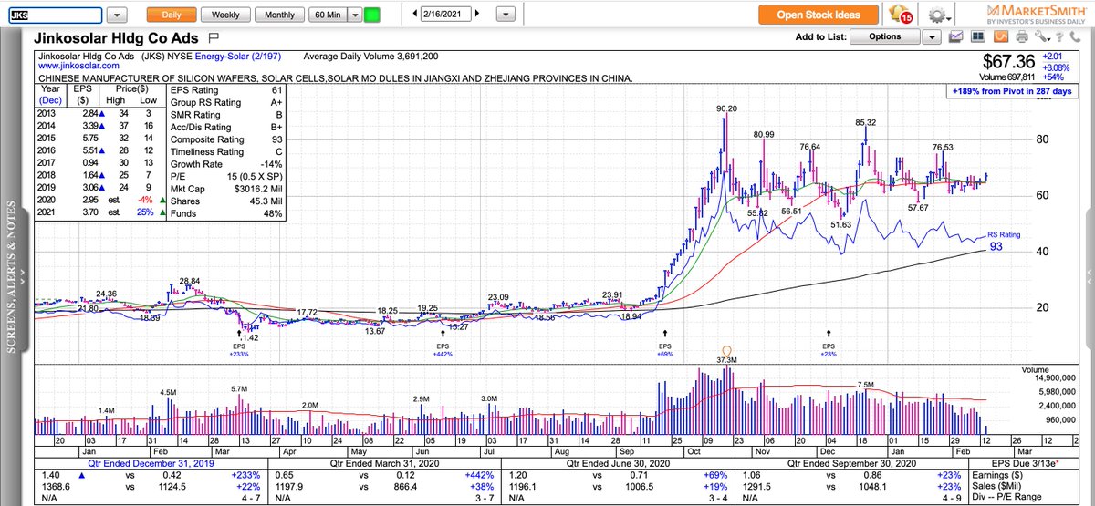
Task: Click the EPS +442% arrow marker on chart
Action: coord(443,335)
